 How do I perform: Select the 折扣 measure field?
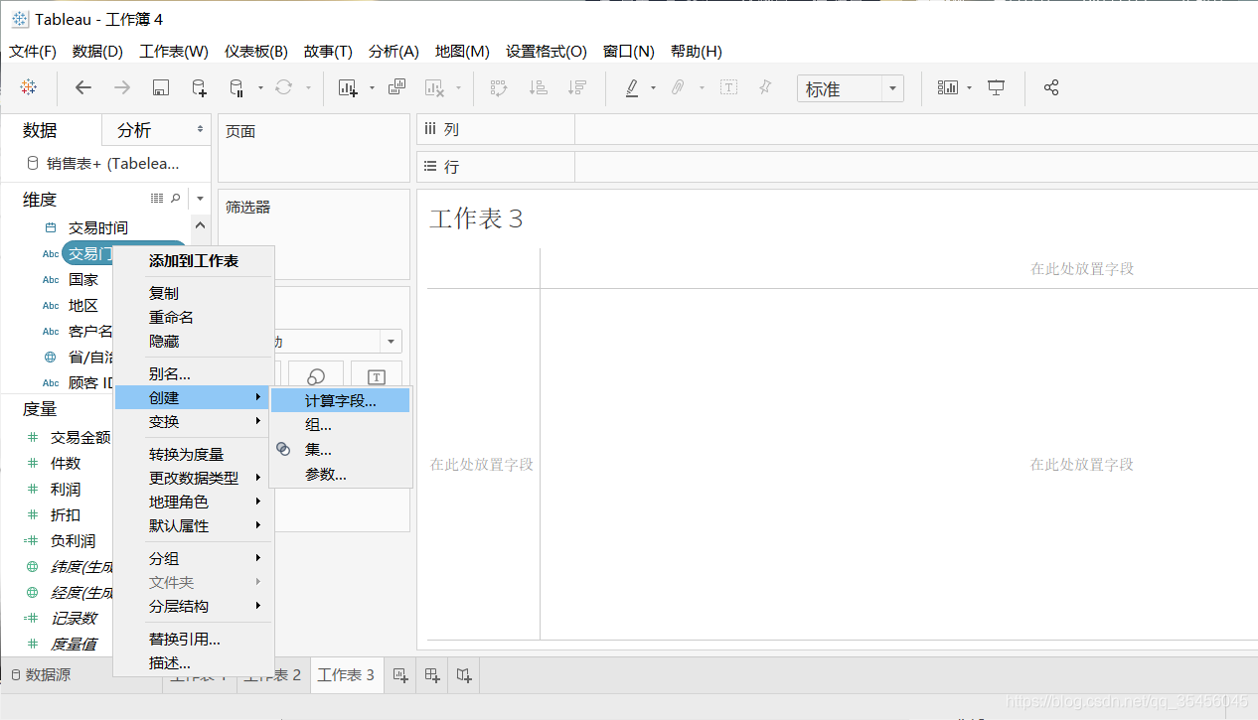[66, 515]
